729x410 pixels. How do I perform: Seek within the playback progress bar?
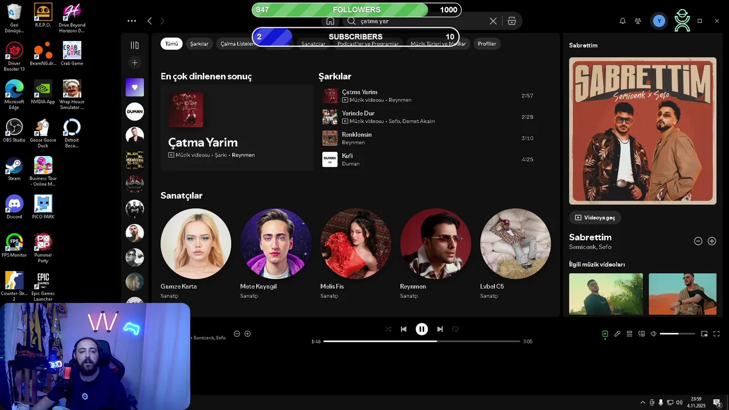click(x=421, y=341)
